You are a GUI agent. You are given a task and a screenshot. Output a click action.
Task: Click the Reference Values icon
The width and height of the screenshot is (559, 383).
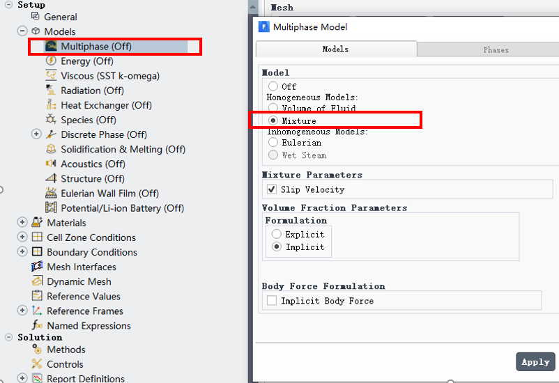click(x=37, y=295)
